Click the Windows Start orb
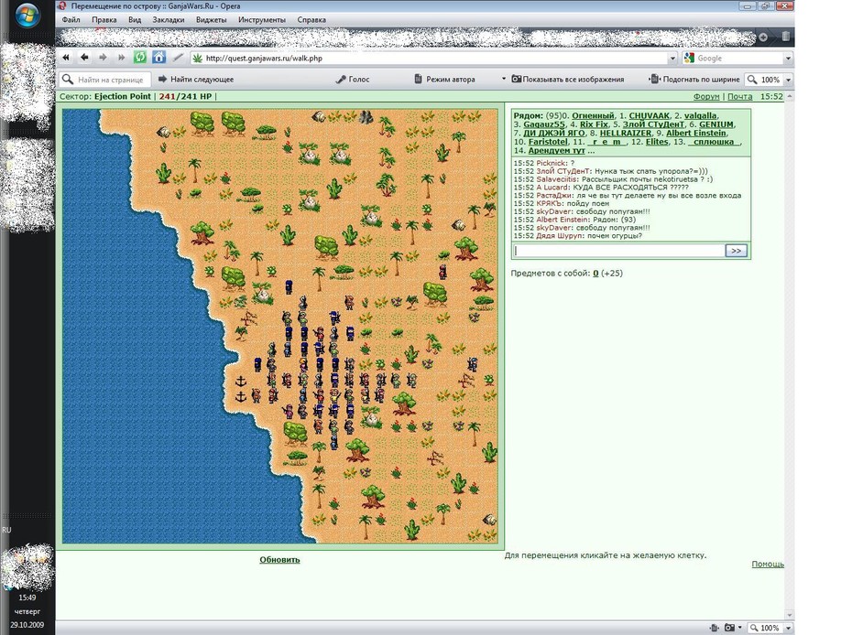Screen dimensions: 852x635 click(27, 16)
